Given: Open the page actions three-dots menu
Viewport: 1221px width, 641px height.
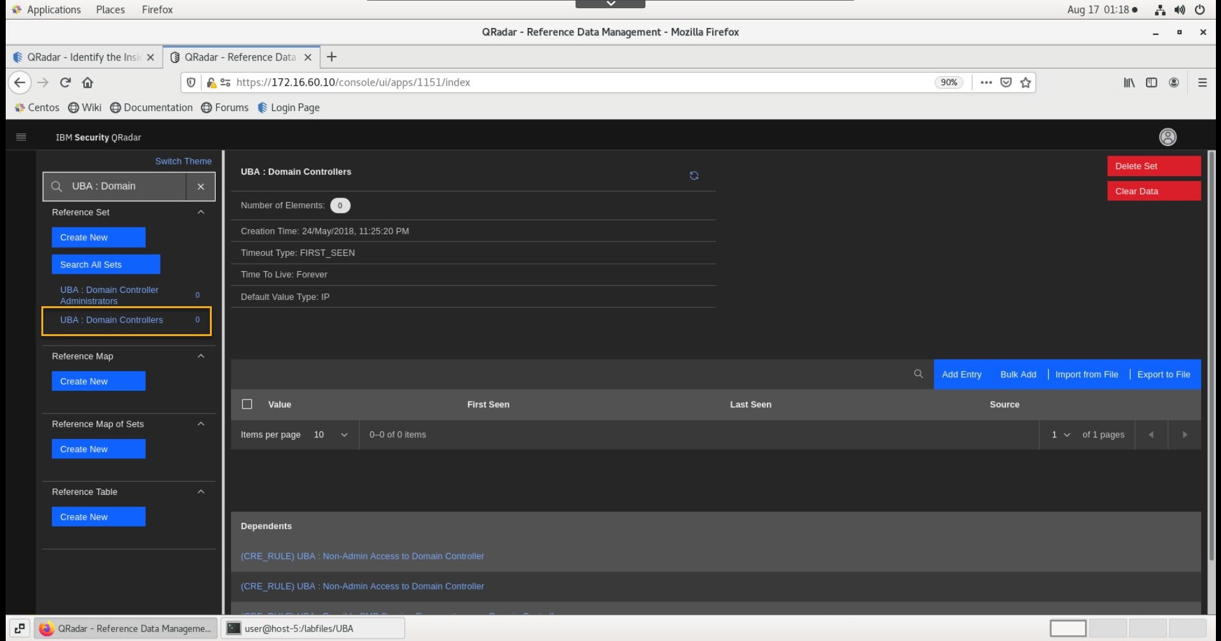Looking at the screenshot, I should pos(986,83).
